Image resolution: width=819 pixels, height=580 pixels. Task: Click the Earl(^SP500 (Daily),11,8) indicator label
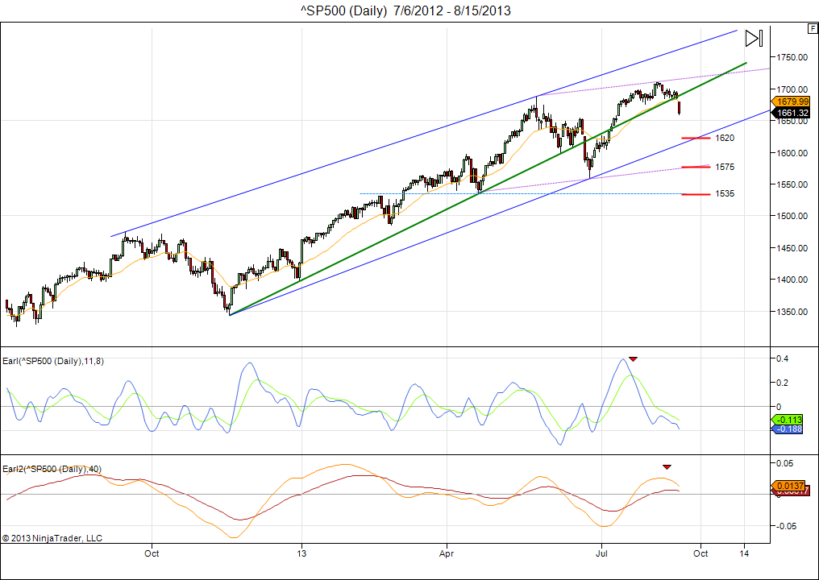pos(53,361)
